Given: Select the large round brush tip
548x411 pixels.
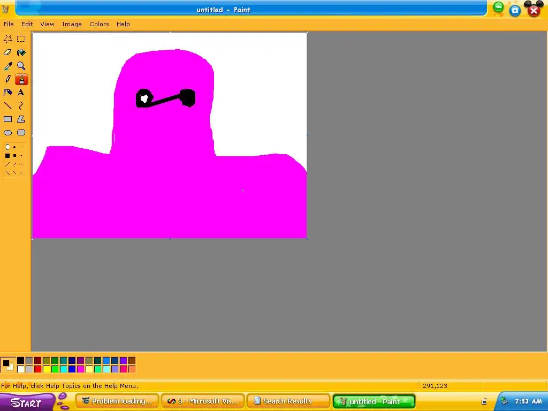Looking at the screenshot, I should pyautogui.click(x=7, y=147).
